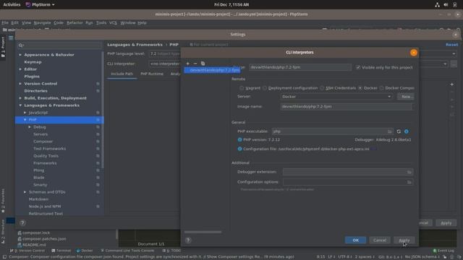Apply changes in Settings dialog

pos(446,223)
